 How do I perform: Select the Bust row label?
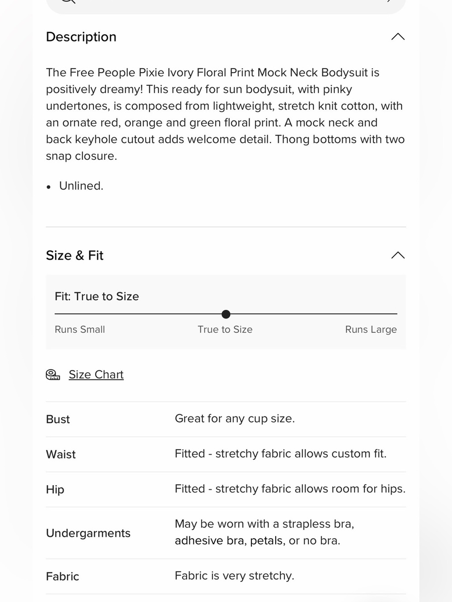coord(58,419)
